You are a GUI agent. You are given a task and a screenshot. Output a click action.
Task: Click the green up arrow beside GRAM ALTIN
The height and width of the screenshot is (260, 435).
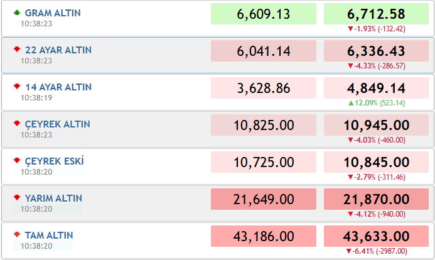point(17,12)
